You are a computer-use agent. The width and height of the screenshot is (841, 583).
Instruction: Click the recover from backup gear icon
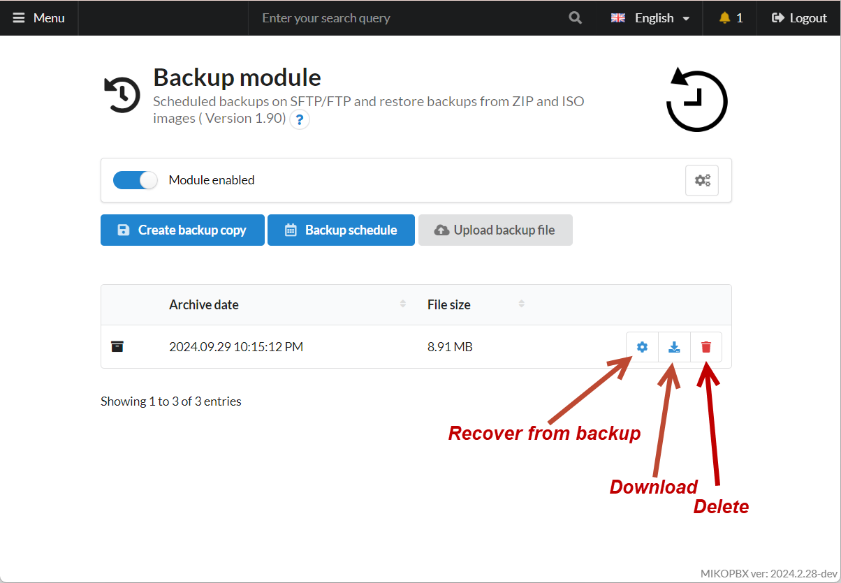tap(642, 347)
